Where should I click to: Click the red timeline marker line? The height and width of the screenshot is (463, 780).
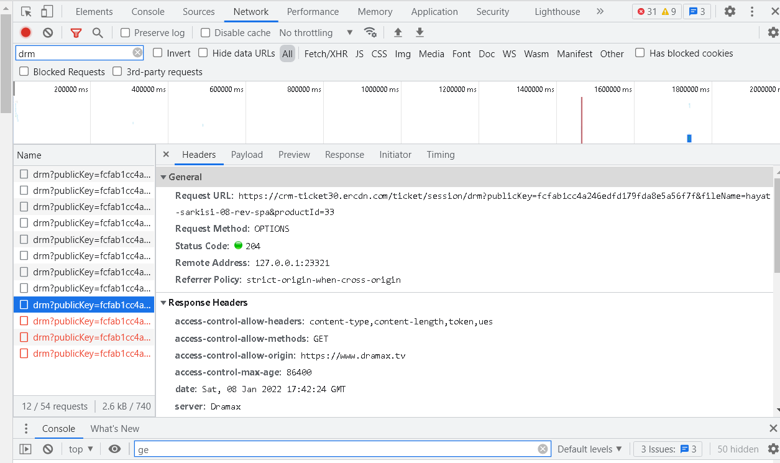pos(582,119)
